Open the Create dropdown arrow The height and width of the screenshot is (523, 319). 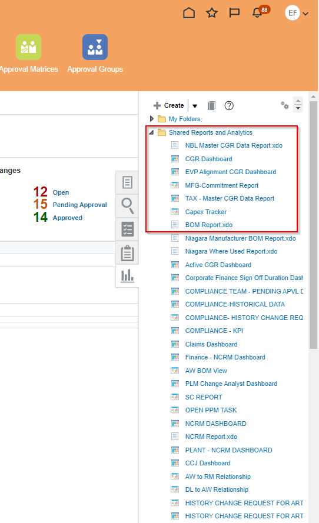[x=195, y=106]
